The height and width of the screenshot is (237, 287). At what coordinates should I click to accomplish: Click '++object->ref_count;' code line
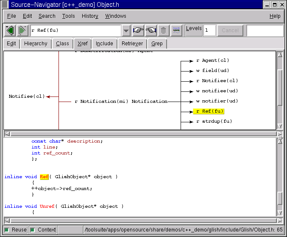click(x=62, y=189)
